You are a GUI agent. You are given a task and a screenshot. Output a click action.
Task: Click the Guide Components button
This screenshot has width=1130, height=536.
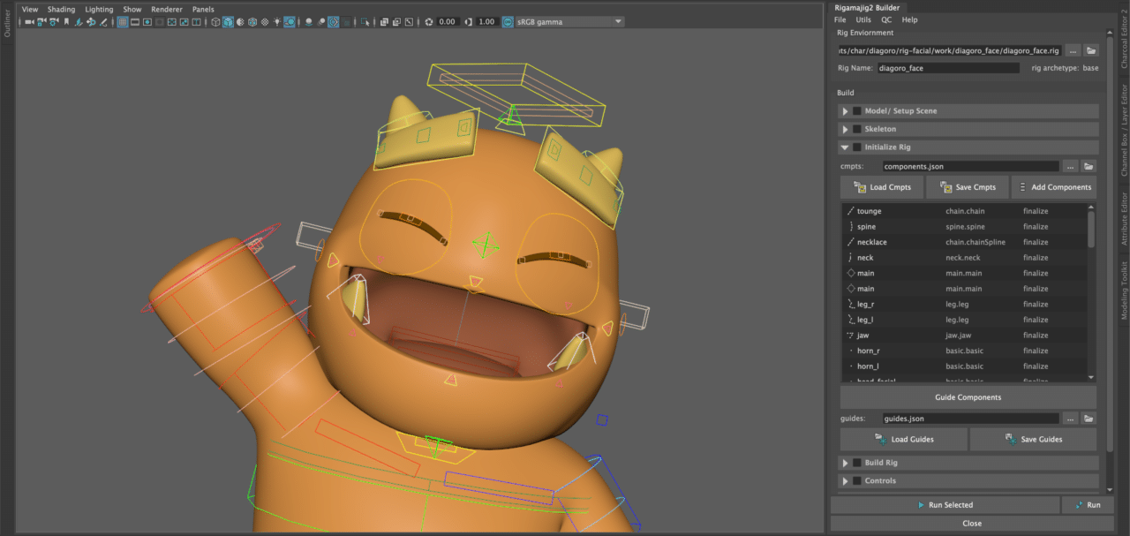coord(968,397)
